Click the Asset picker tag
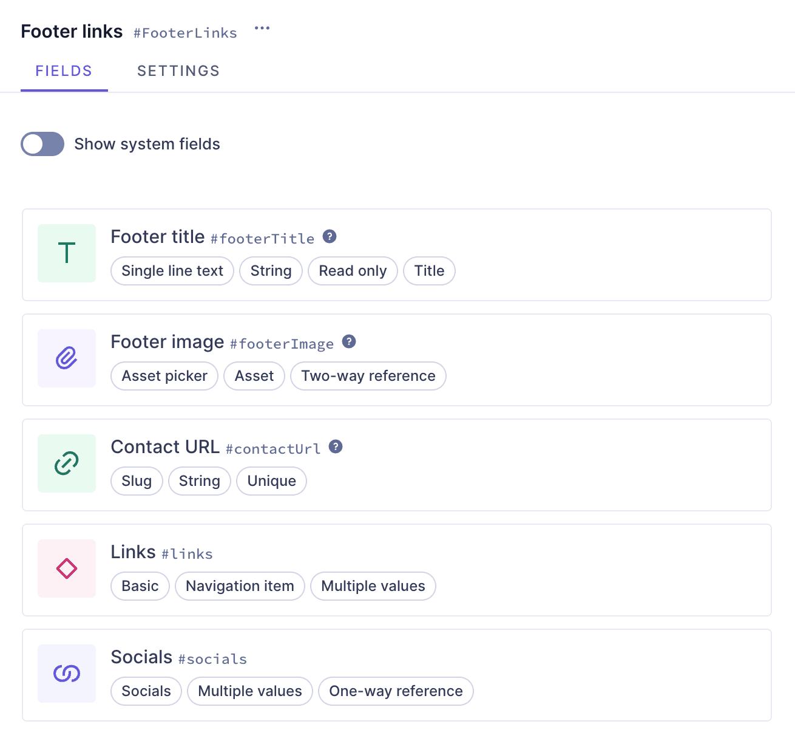This screenshot has width=795, height=741. [164, 376]
